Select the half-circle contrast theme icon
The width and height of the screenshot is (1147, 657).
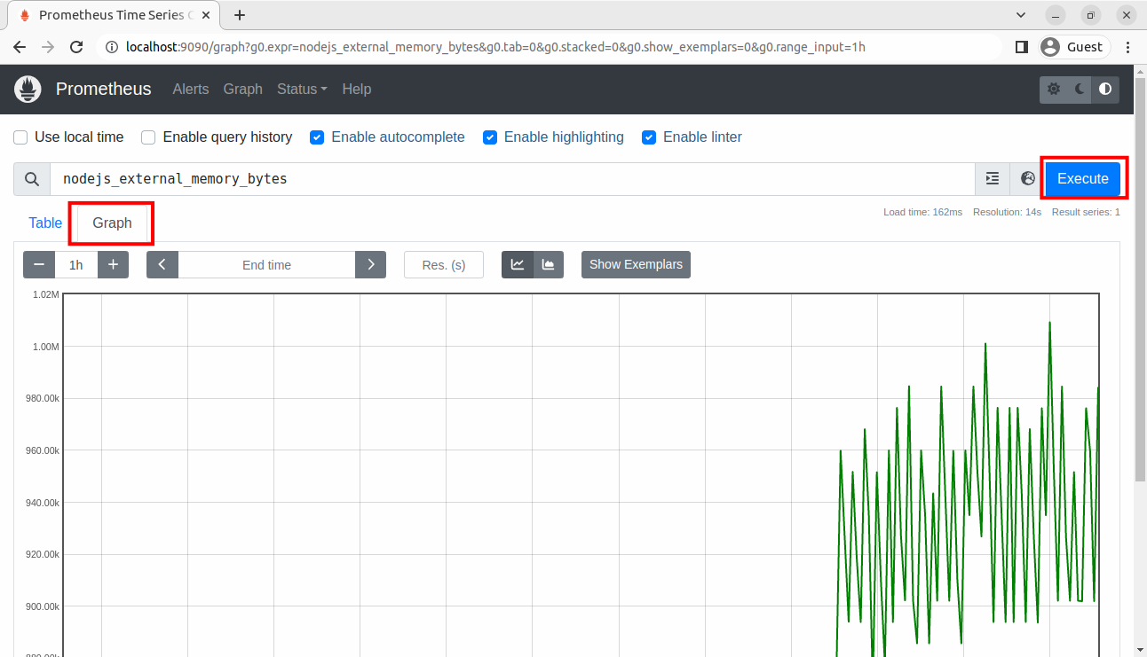tap(1105, 90)
